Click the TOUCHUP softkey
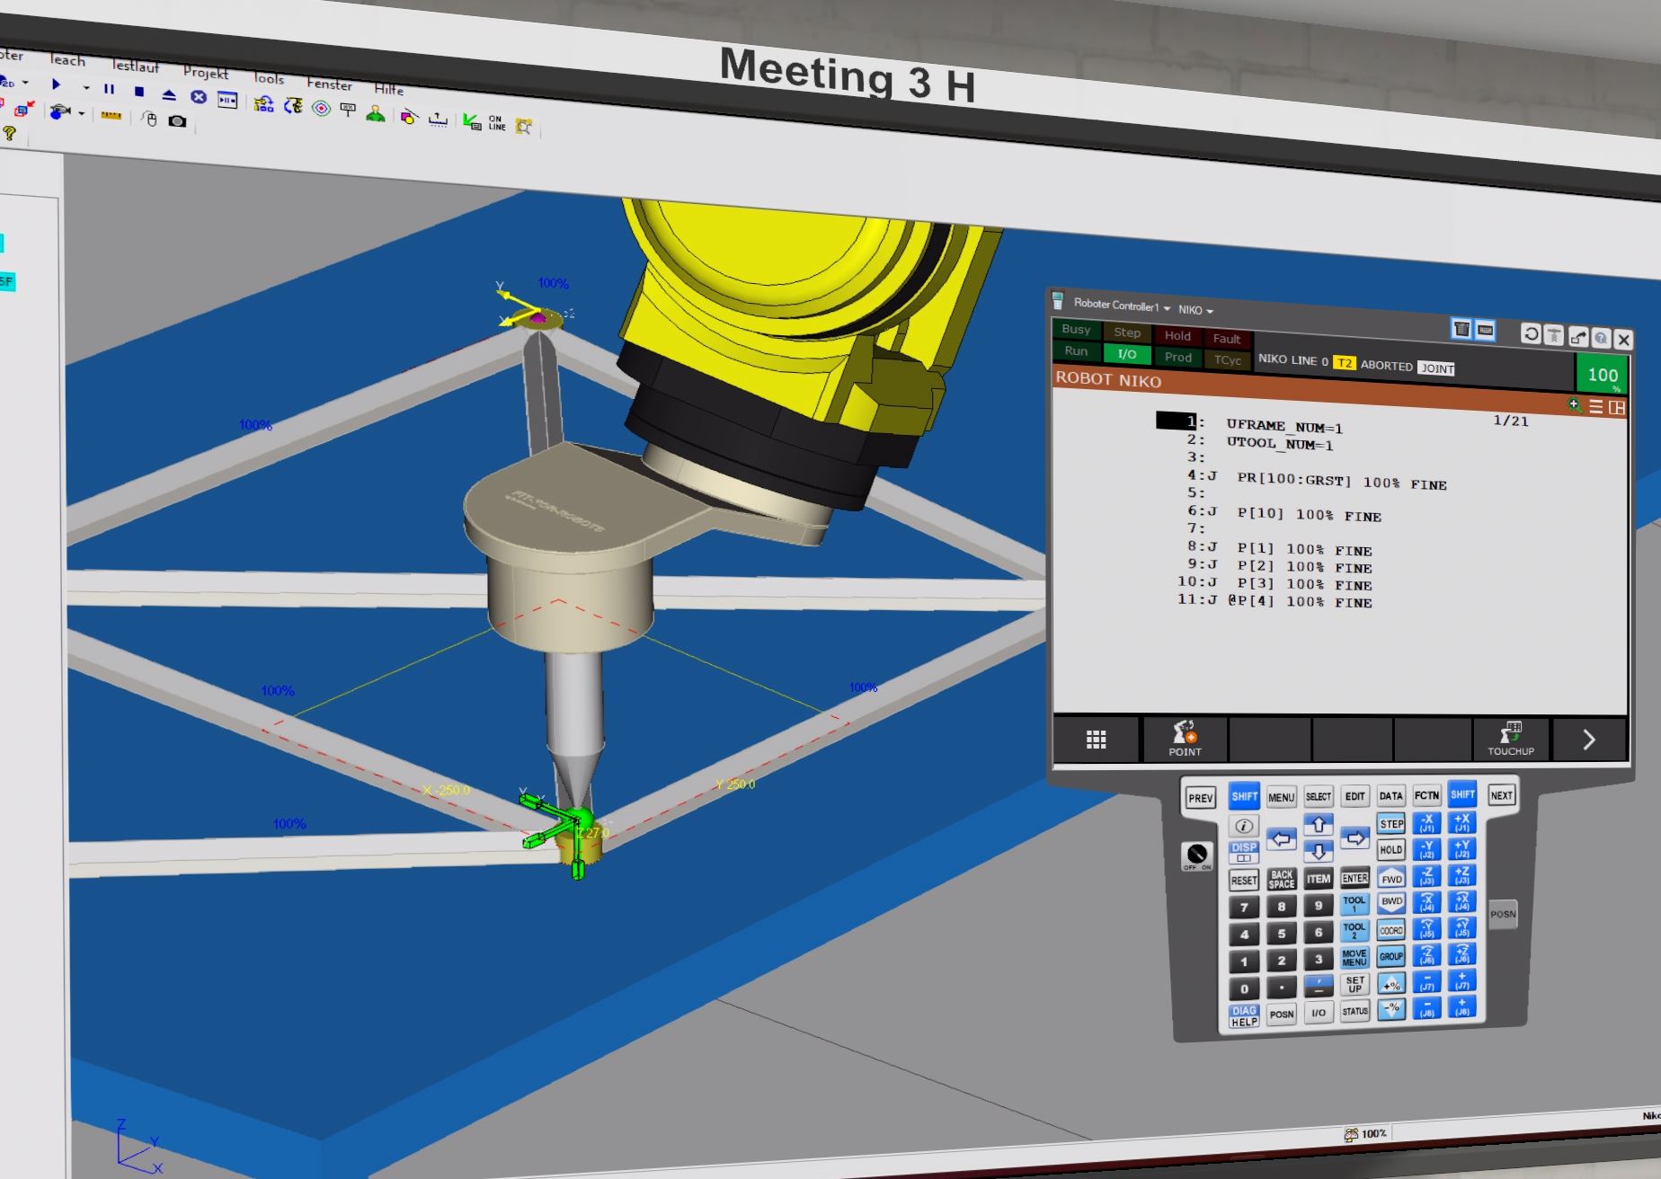Screen dimensions: 1661x1179 click(x=1511, y=740)
